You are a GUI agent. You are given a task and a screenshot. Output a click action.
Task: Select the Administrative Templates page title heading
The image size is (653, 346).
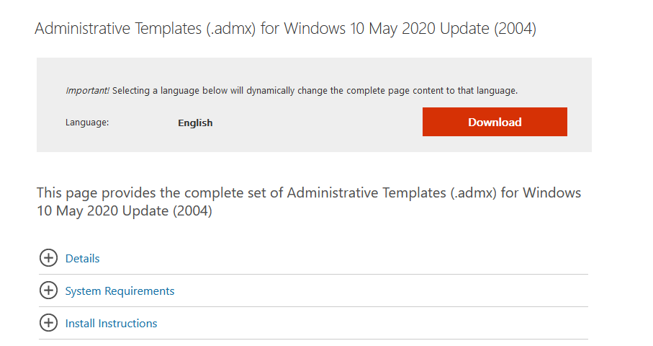[286, 28]
